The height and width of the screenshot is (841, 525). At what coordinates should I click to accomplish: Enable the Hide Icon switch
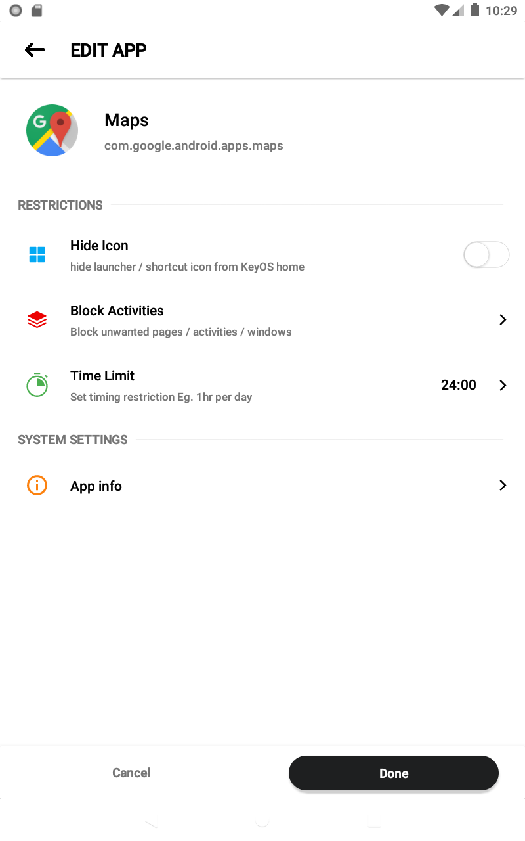tap(486, 254)
